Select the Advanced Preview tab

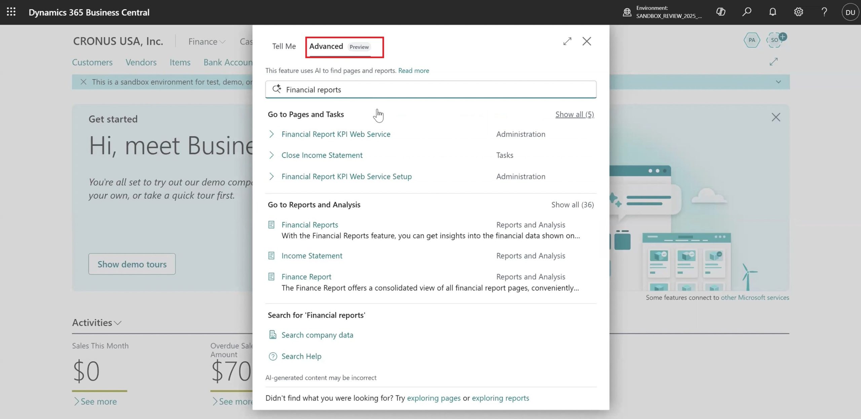340,47
